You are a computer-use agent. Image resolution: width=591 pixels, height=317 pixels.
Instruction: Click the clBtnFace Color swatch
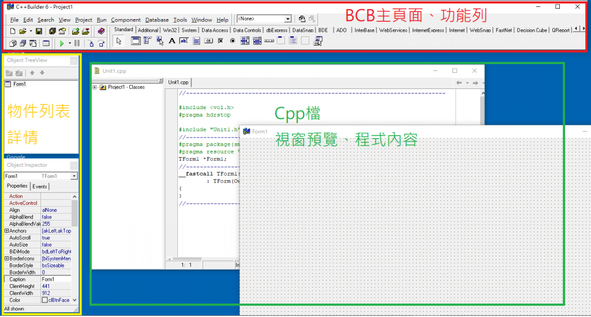point(45,300)
